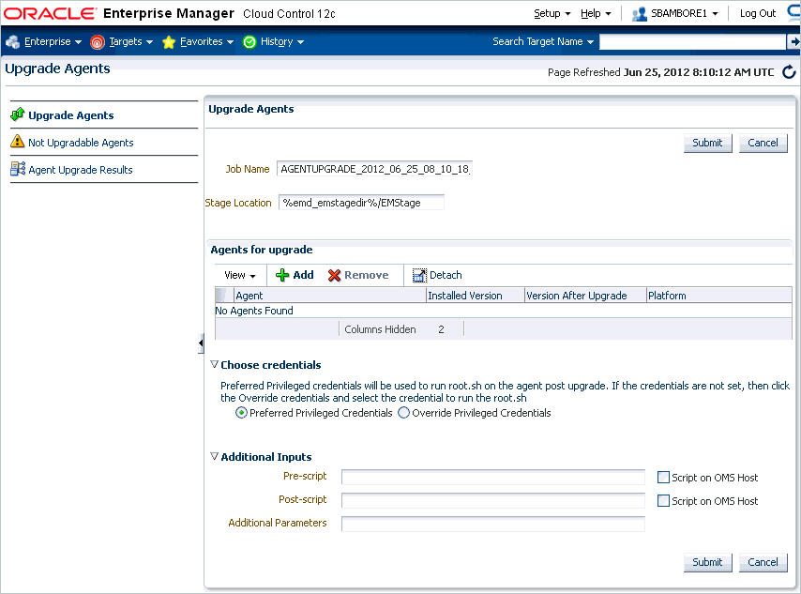Click the search target name text box
Viewport: 801px width, 594px height.
tap(693, 42)
